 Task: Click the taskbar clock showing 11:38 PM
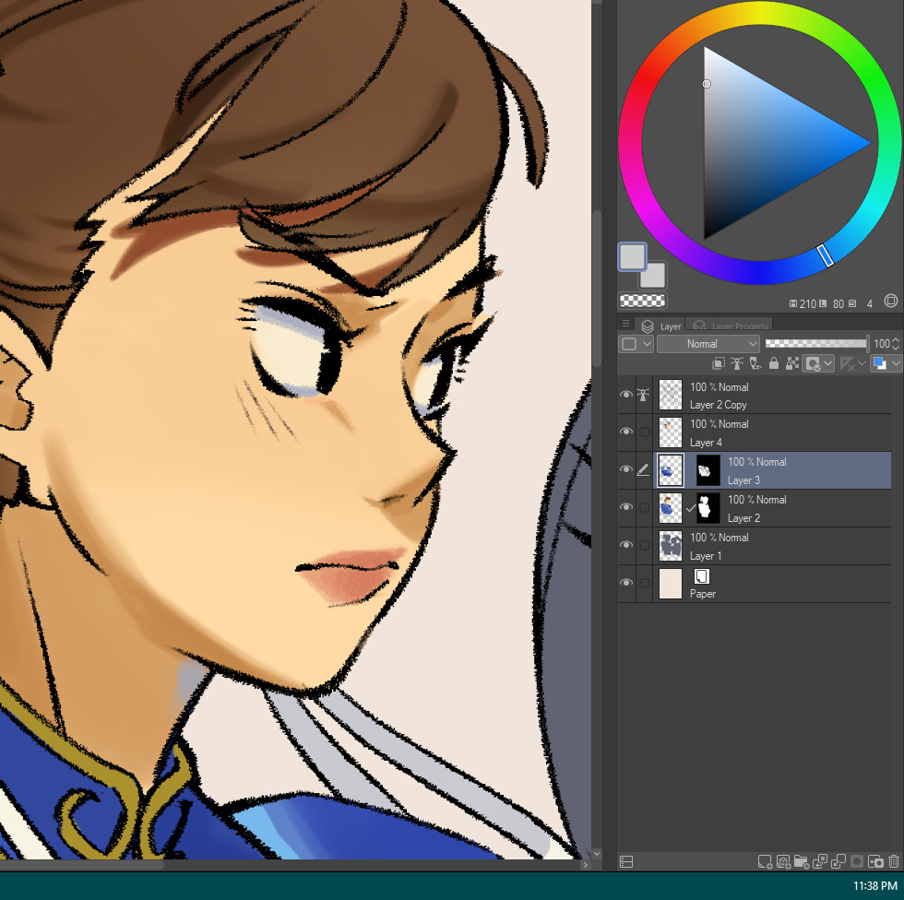pos(874,885)
